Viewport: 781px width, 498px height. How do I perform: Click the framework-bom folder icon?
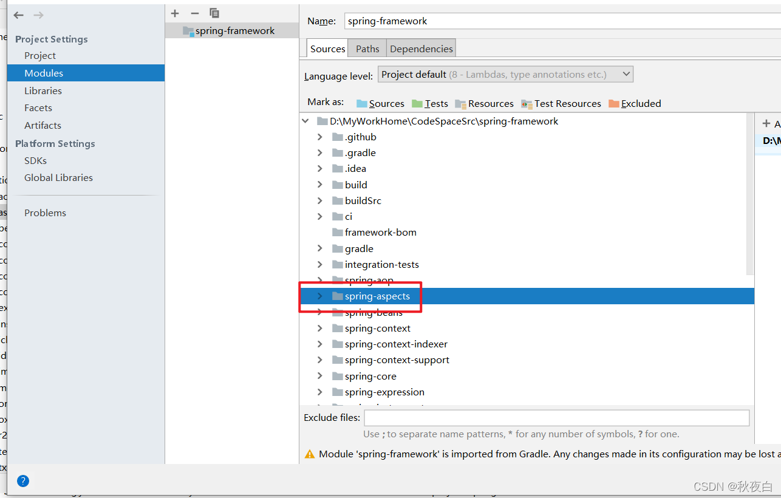(338, 232)
